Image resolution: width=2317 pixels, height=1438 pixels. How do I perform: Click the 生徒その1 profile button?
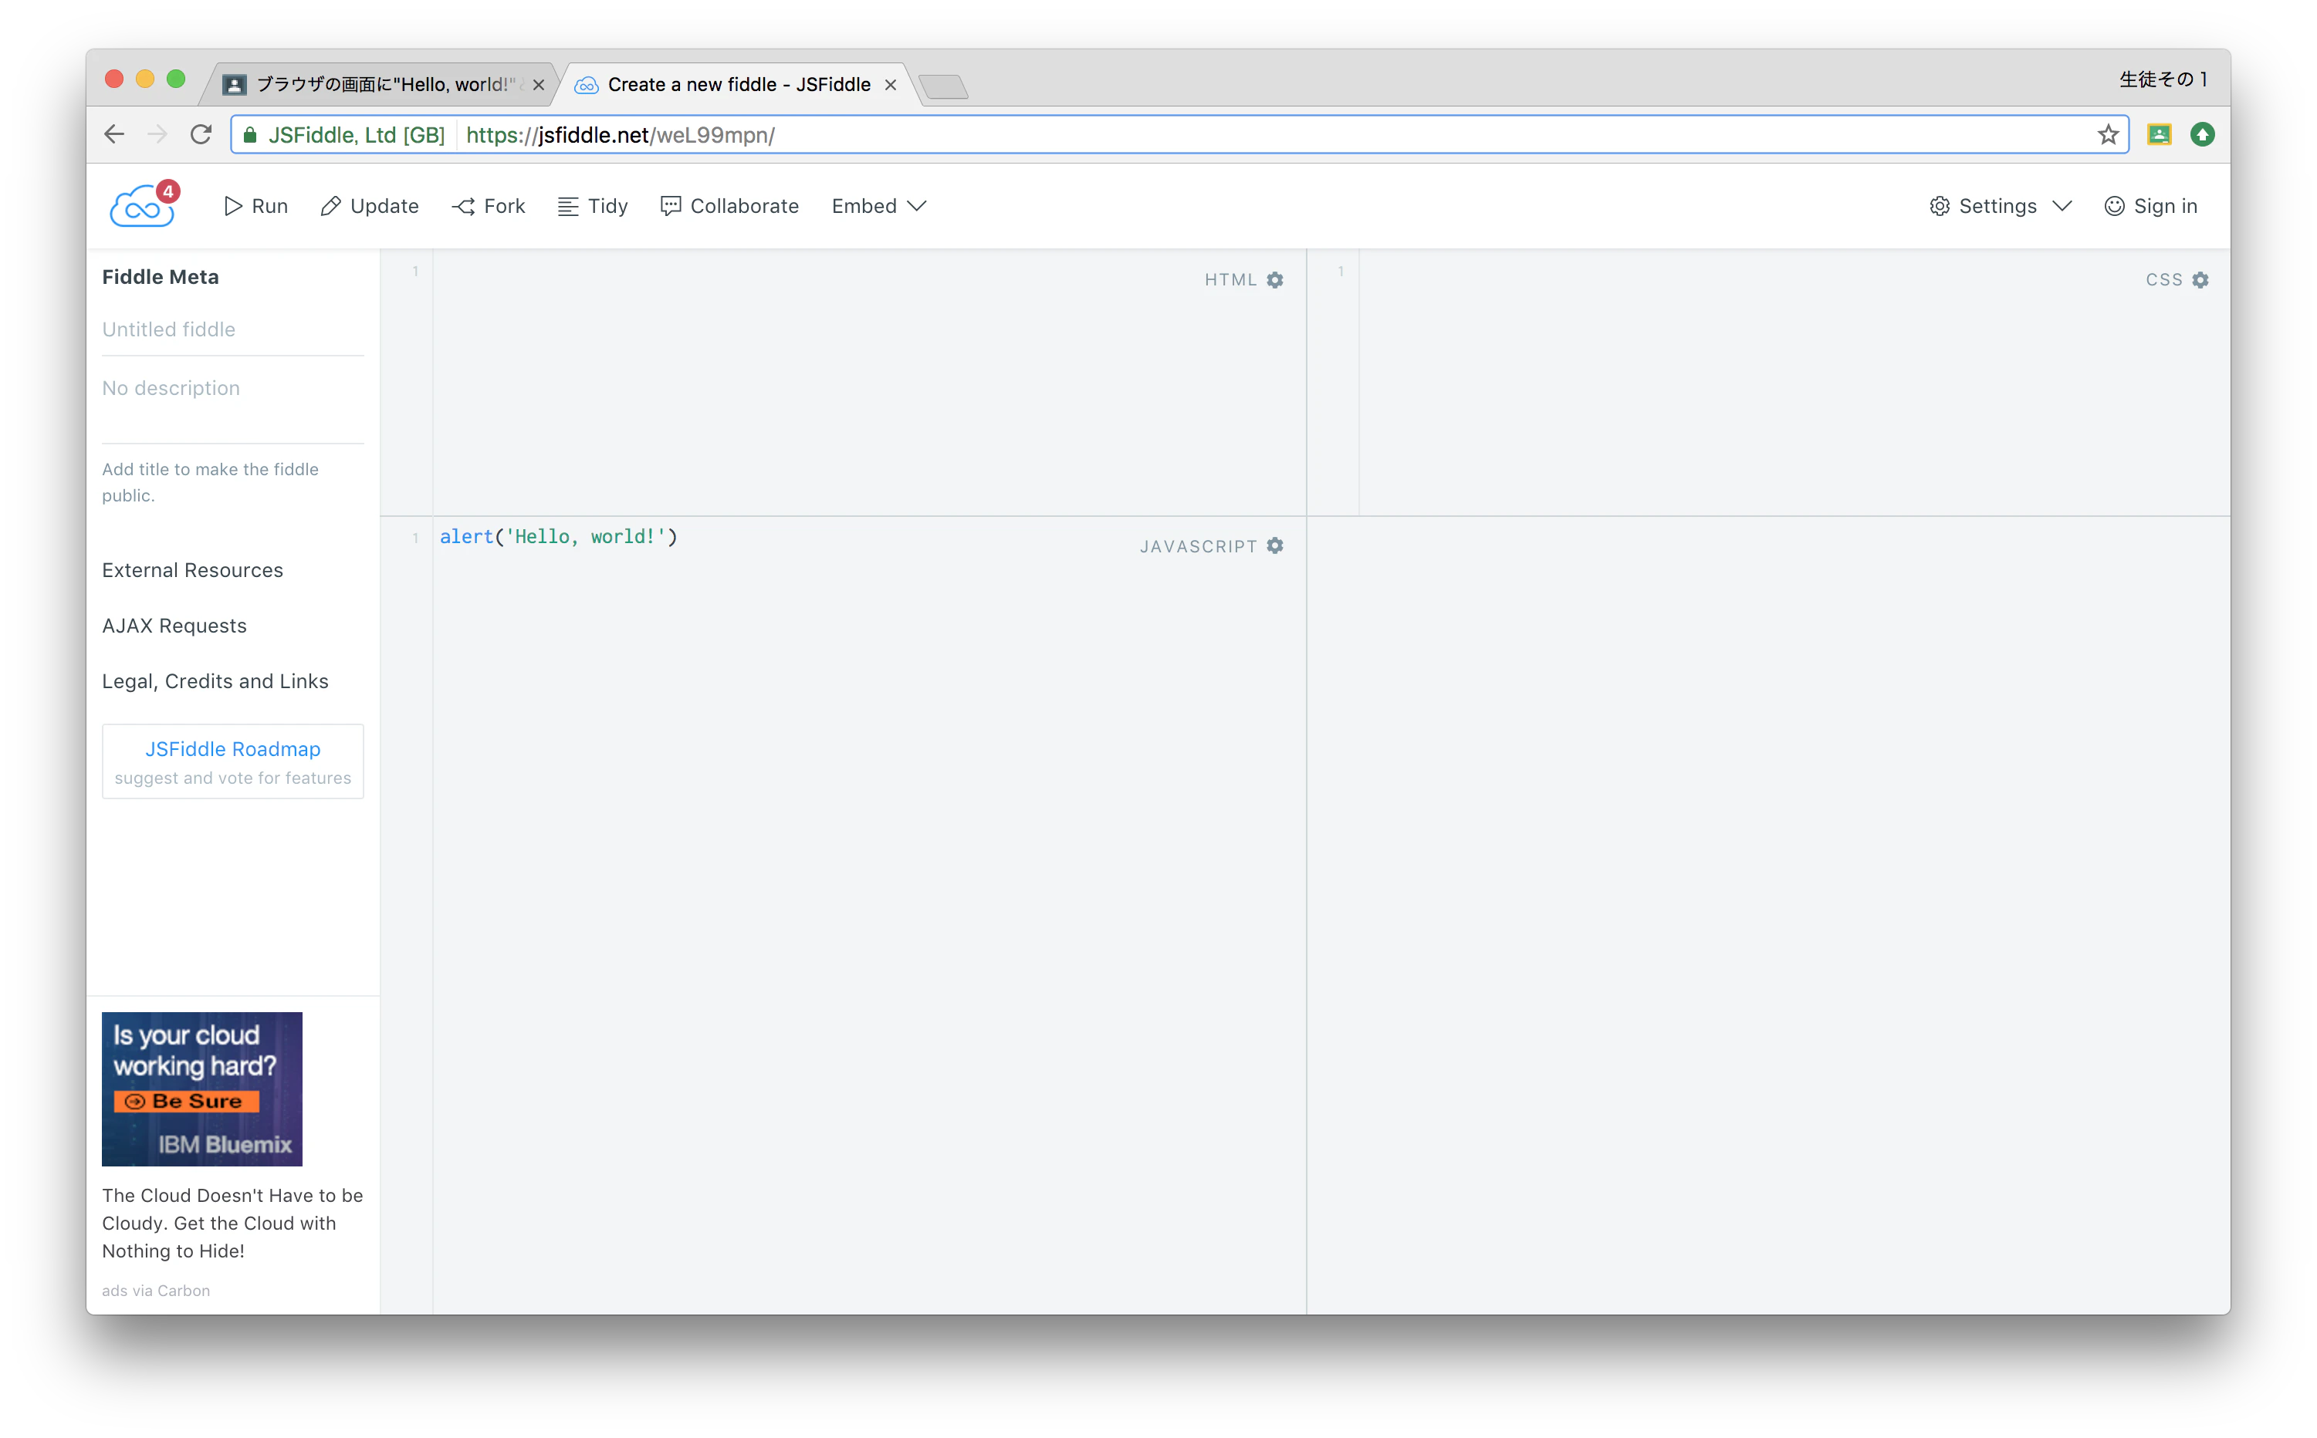[2163, 80]
